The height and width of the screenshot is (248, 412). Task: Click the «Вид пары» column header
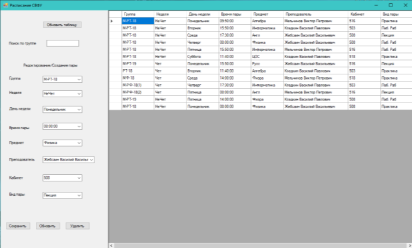click(x=396, y=14)
